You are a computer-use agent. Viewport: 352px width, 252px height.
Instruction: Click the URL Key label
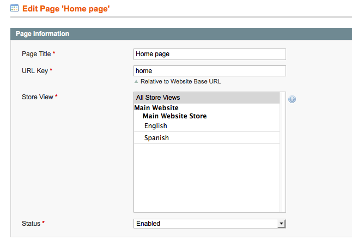(35, 71)
